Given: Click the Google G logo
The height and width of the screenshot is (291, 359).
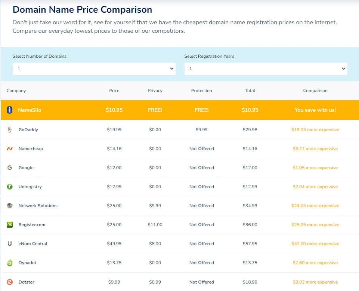Looking at the screenshot, I should tap(10, 168).
